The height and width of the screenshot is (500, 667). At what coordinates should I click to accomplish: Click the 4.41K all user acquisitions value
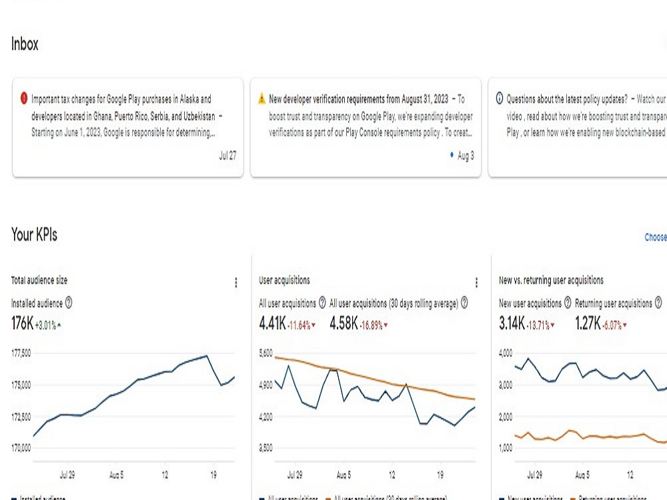pos(272,323)
